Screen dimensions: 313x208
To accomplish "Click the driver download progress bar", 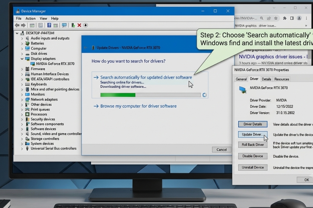I will 150,95.
